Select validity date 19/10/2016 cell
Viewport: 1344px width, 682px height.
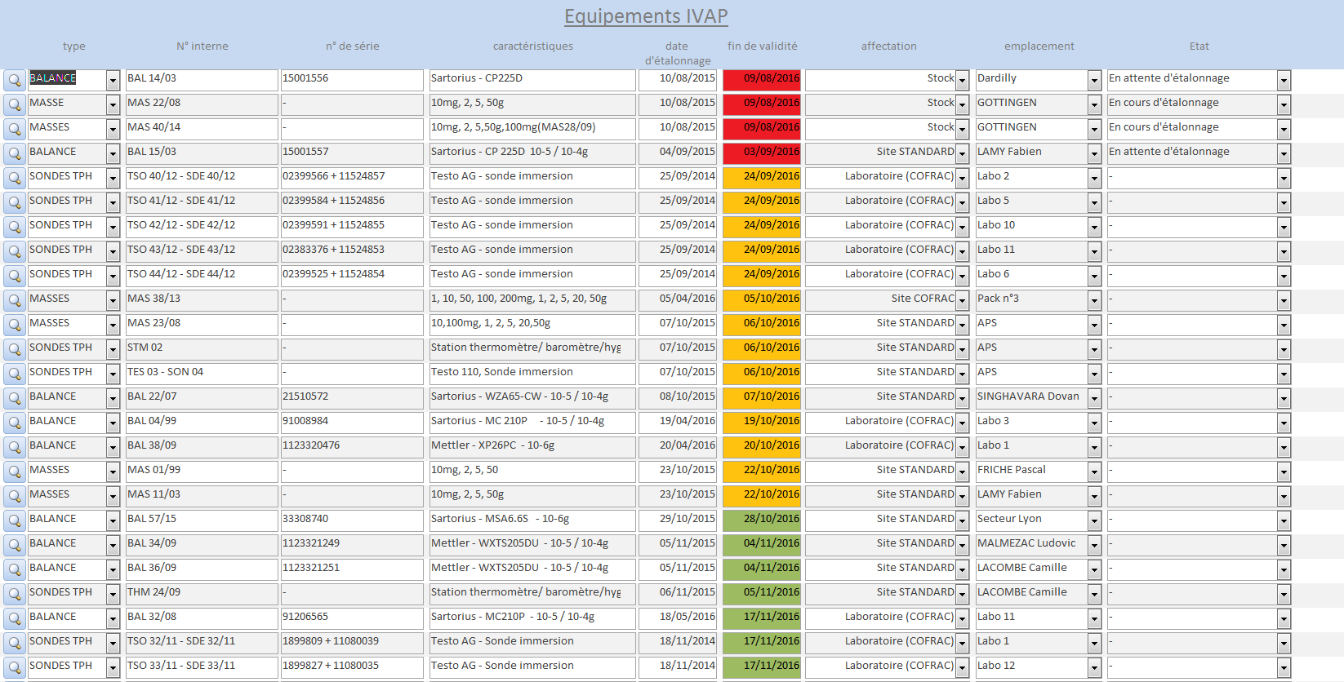[x=762, y=423]
